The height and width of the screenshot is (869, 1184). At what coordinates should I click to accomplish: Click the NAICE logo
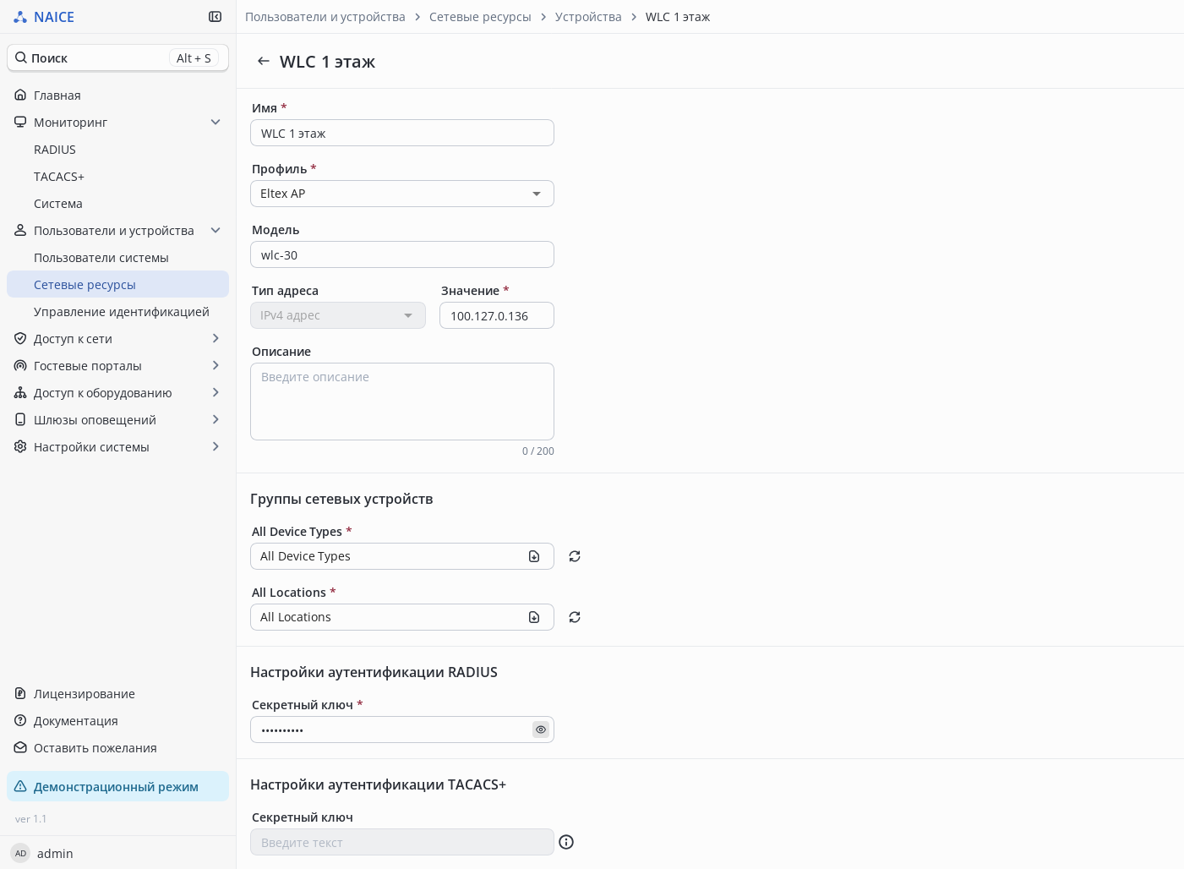click(44, 17)
